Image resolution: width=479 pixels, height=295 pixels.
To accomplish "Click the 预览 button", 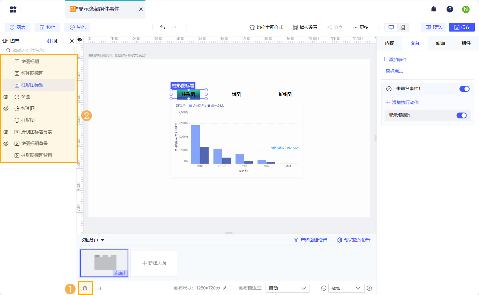I will [x=433, y=27].
